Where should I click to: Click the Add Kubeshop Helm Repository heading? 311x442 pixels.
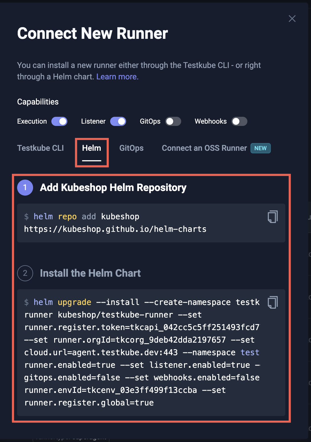click(x=113, y=188)
